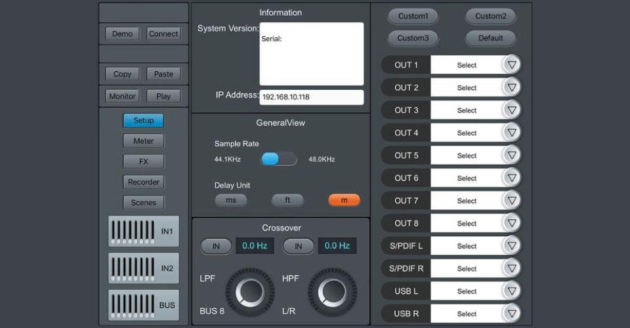
Task: Open the IN2 fader bank
Action: click(x=143, y=268)
